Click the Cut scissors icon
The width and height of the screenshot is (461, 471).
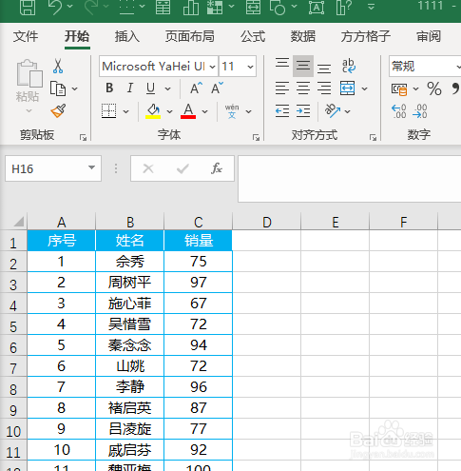point(58,66)
